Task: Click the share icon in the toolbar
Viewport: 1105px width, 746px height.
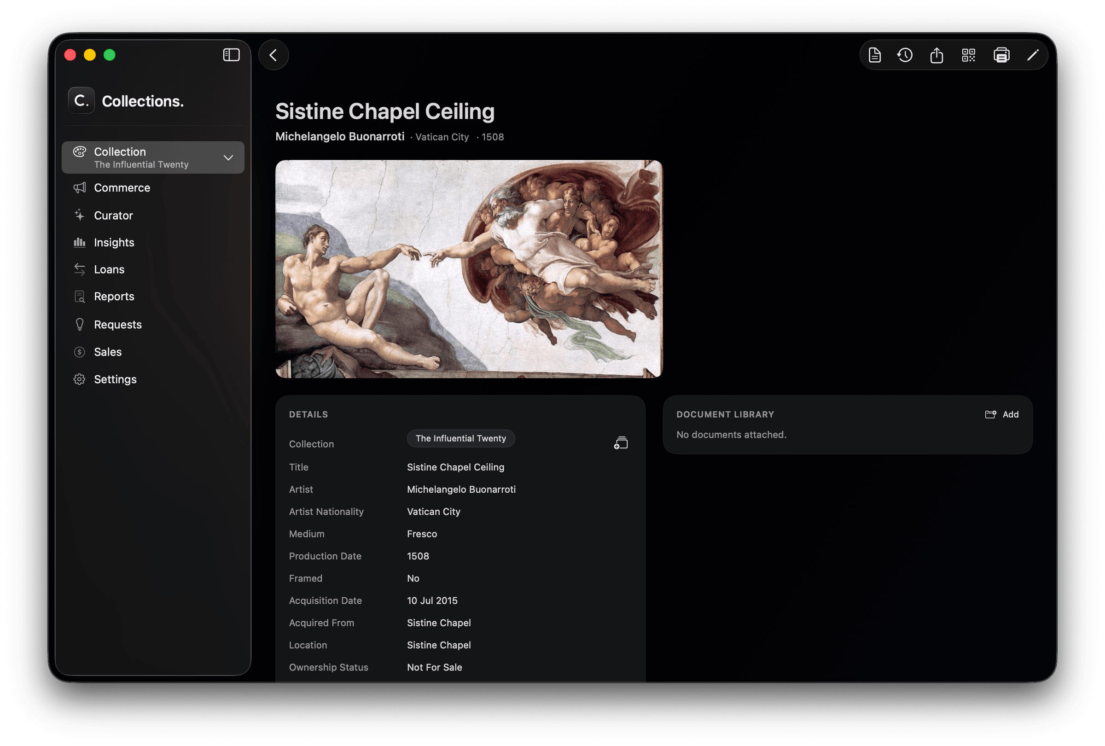Action: 936,55
